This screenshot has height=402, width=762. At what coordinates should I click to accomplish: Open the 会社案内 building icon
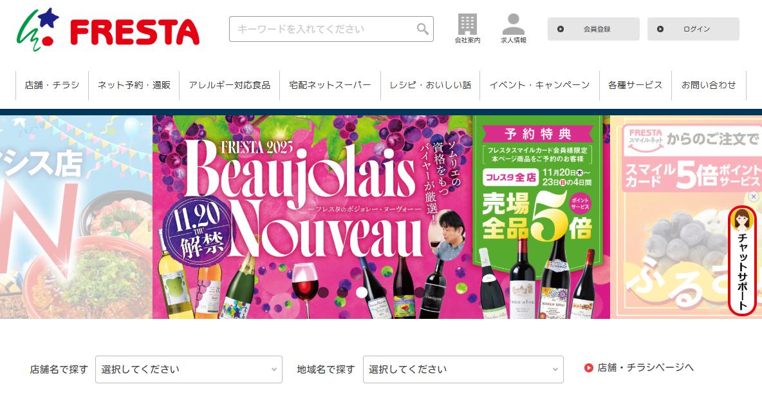coord(467,29)
